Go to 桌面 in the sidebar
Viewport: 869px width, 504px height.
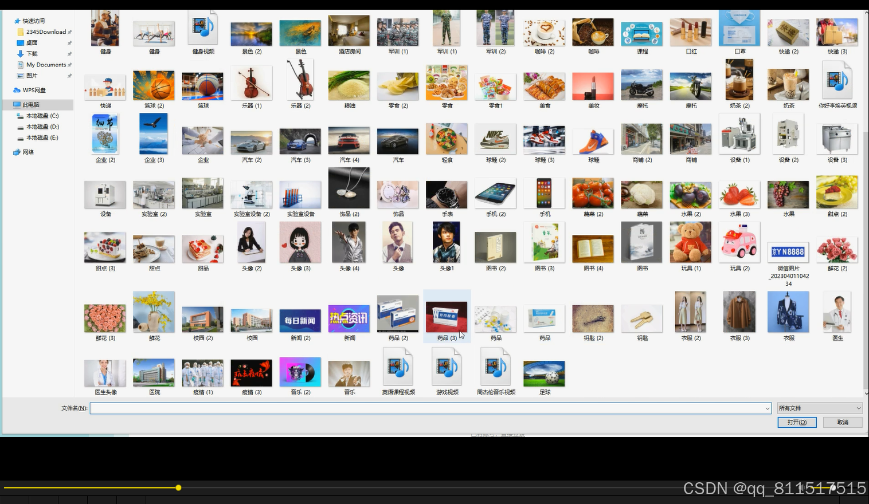click(32, 43)
